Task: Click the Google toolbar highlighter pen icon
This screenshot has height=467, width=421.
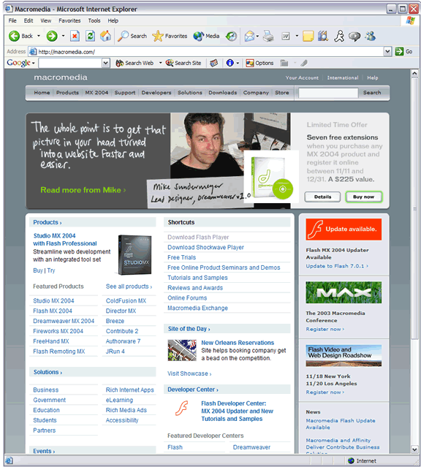Action: coord(303,63)
